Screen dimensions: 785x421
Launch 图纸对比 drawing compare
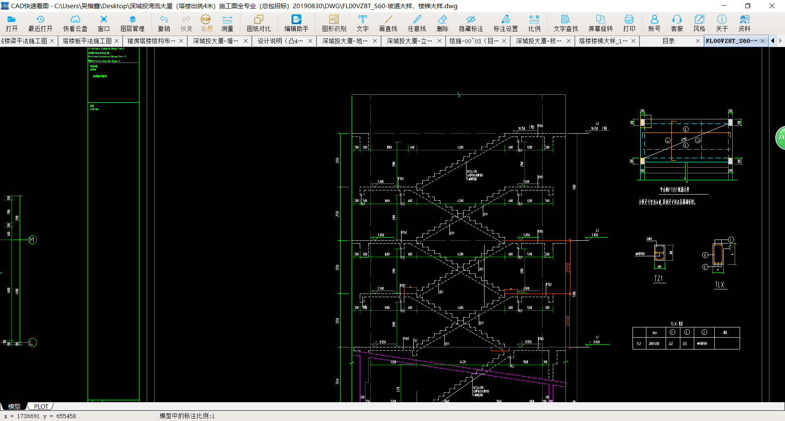tap(259, 23)
